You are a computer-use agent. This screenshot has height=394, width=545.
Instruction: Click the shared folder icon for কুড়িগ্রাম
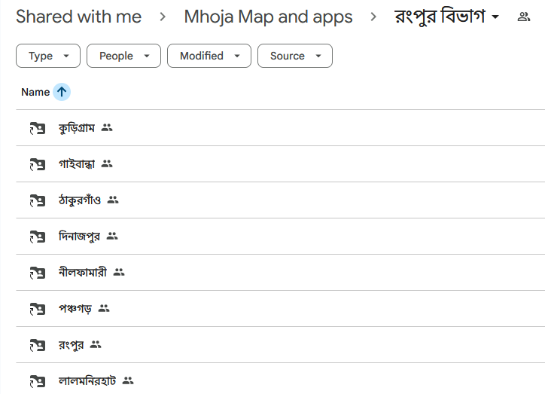coord(38,128)
